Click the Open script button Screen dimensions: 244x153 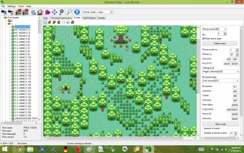(221, 124)
